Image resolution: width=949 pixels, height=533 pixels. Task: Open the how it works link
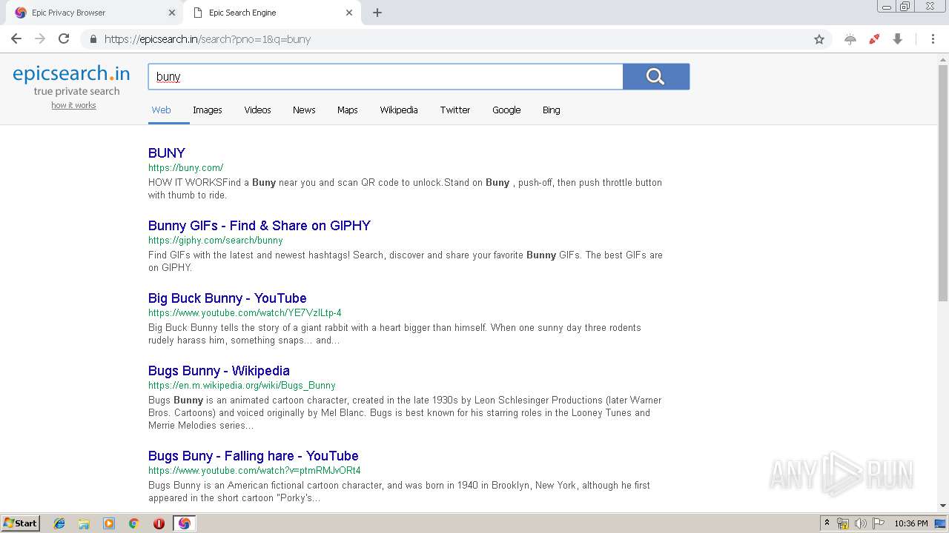pos(73,105)
